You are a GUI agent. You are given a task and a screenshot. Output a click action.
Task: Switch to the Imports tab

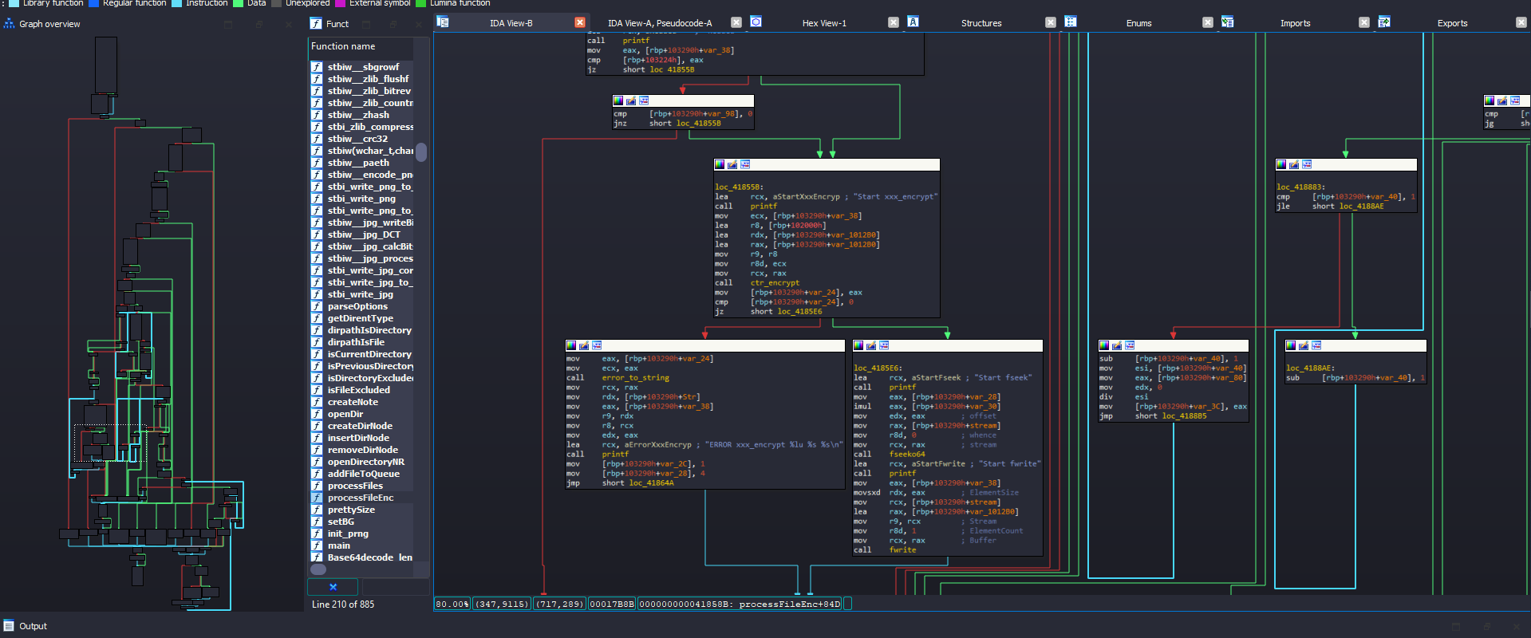1295,23
